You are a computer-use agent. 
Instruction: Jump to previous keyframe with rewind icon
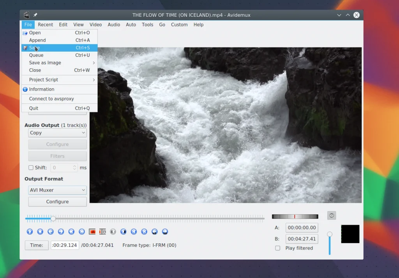pos(71,232)
